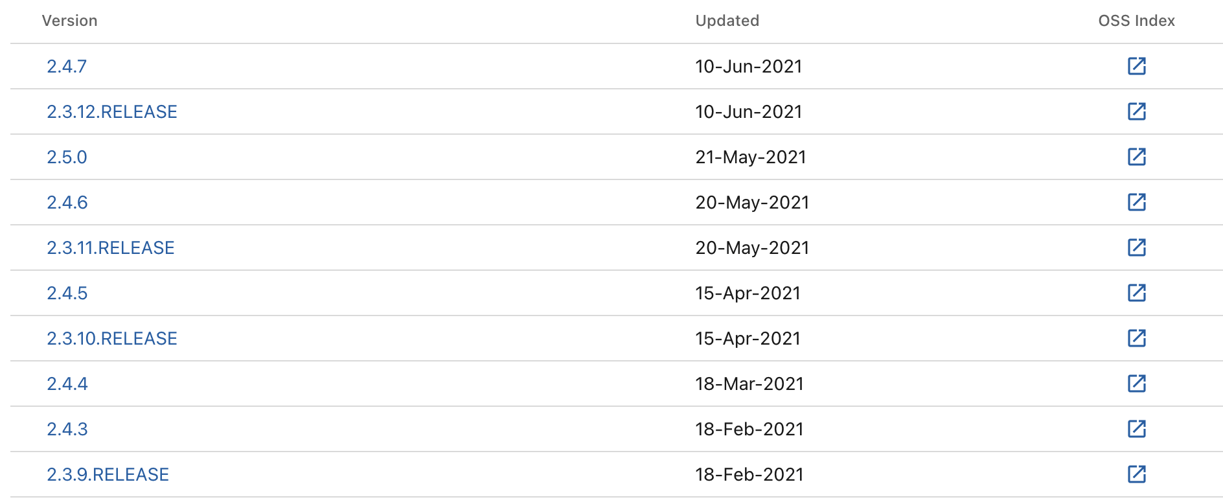This screenshot has height=504, width=1223.
Task: Go to version 2.4.6
Action: 67,202
